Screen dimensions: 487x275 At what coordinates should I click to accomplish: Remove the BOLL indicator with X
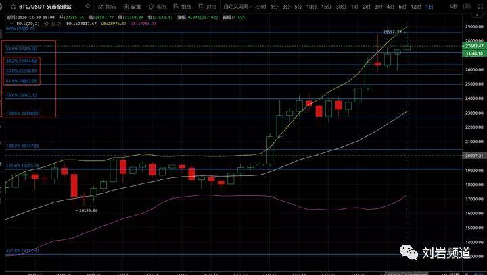[x=60, y=24]
